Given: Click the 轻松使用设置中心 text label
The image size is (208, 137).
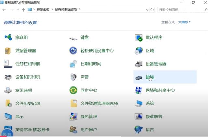Looking at the screenshot, I should (97, 51).
